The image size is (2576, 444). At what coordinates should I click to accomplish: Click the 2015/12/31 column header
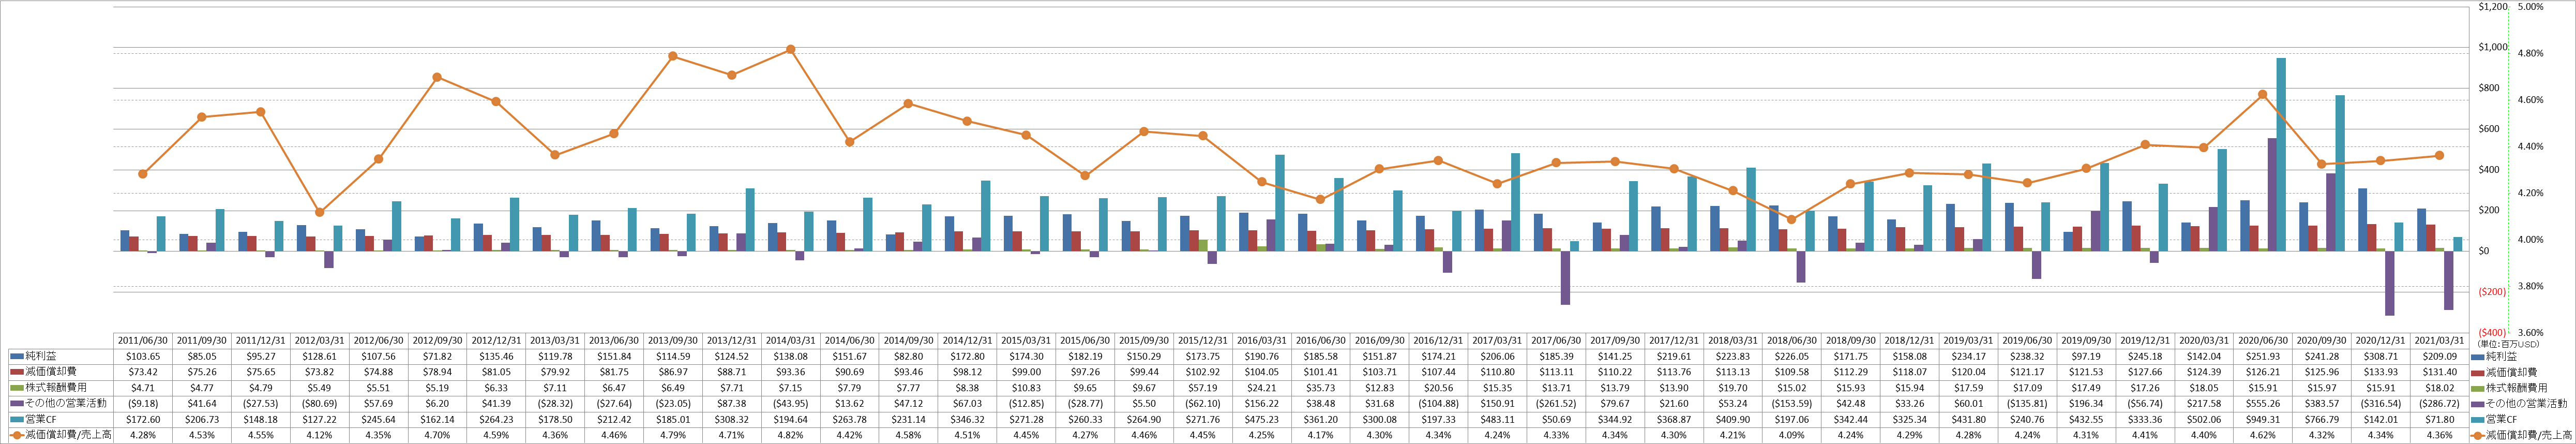(1204, 340)
